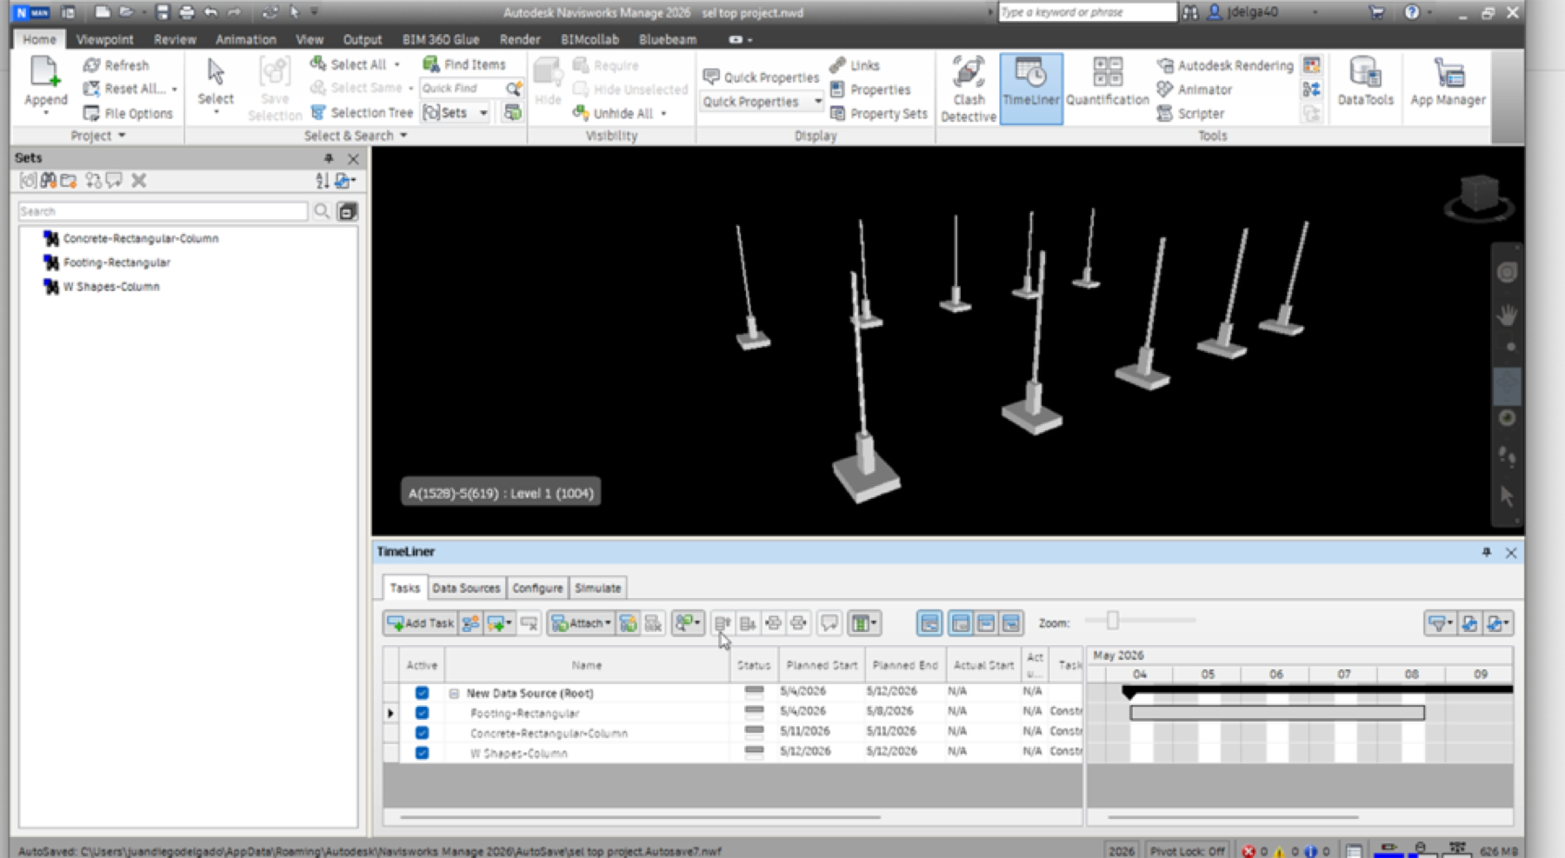Delete the selected set with X icon
Image resolution: width=1565 pixels, height=858 pixels.
[138, 180]
